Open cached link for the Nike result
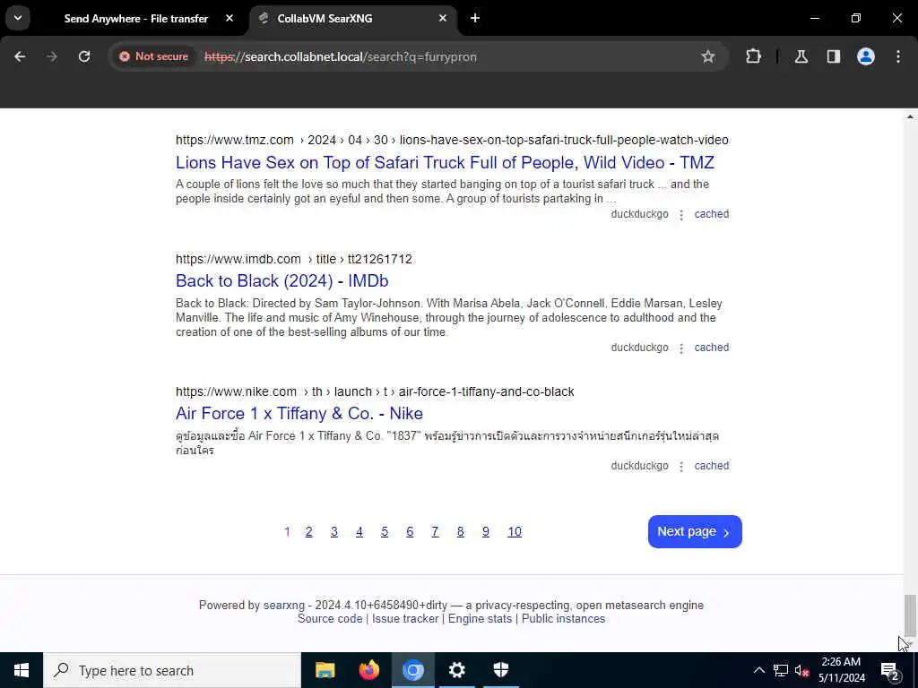Viewport: 918px width, 688px height. click(711, 466)
